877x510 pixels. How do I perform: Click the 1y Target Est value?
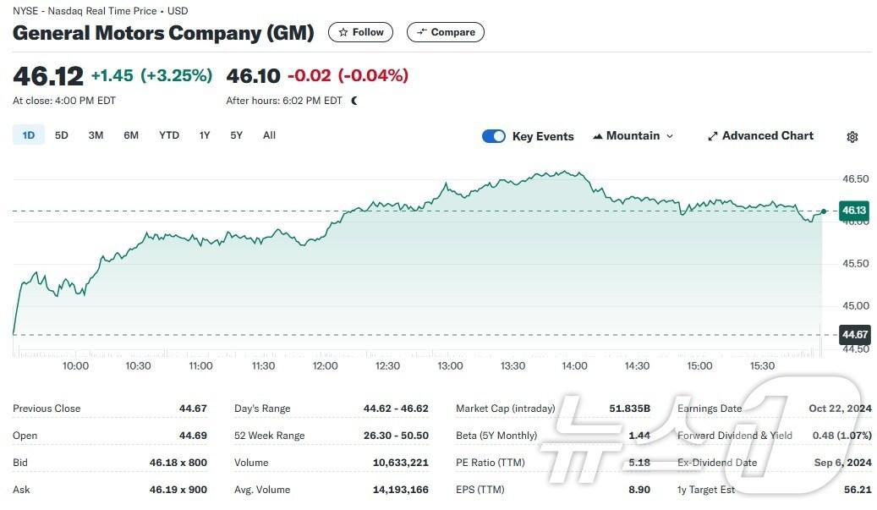857,490
